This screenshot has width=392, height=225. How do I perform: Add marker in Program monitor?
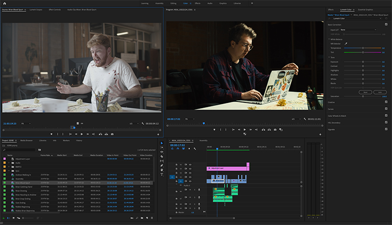click(214, 129)
